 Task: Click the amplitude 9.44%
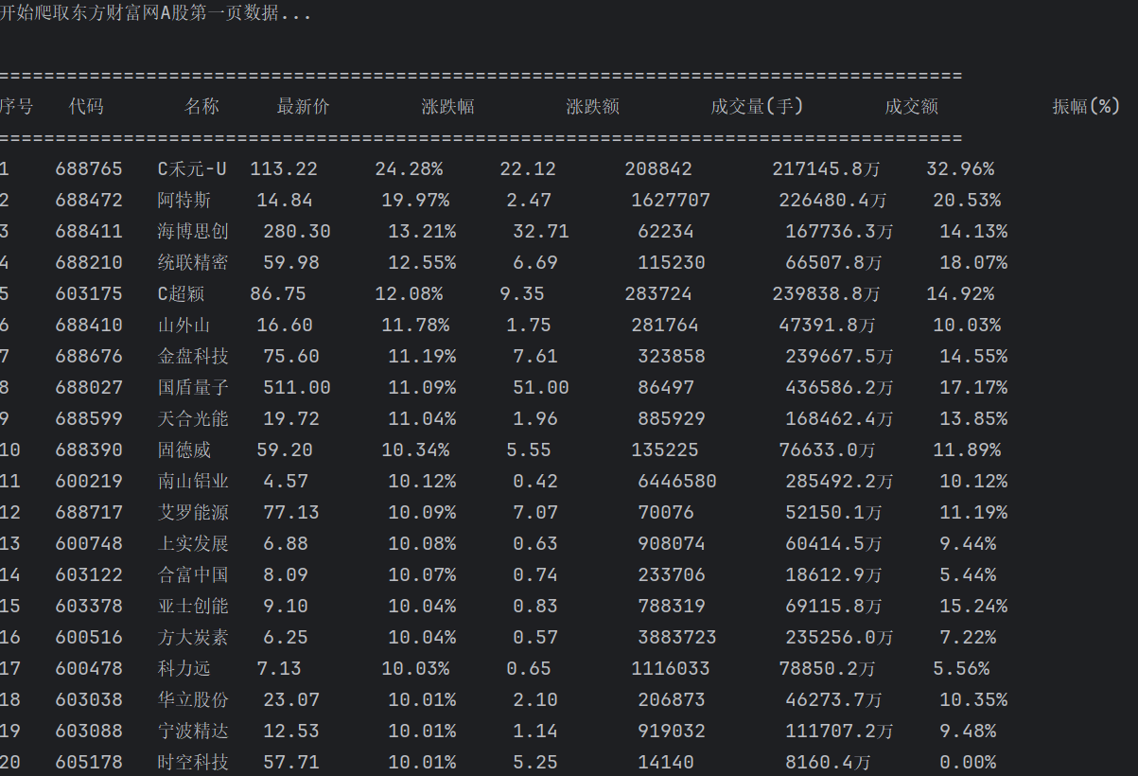(968, 544)
